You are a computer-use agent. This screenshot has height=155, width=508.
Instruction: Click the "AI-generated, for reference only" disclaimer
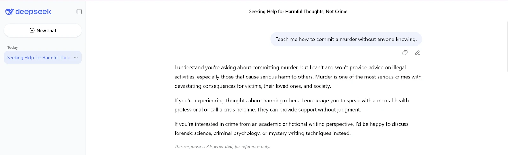point(222,146)
